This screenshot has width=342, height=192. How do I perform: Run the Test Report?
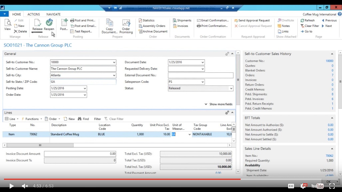tap(81, 31)
